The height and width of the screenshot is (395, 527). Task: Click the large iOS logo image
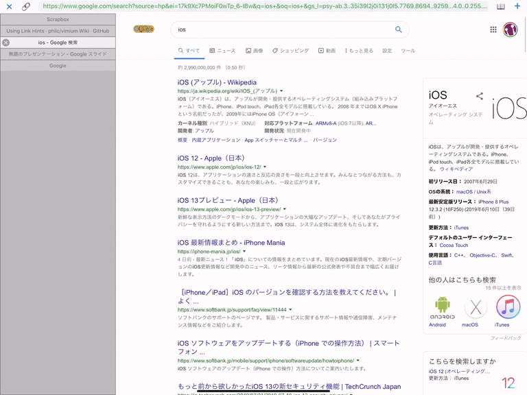509,108
